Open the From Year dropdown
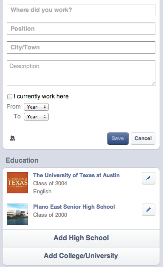Image resolution: width=163 pixels, height=267 pixels. [x=37, y=107]
